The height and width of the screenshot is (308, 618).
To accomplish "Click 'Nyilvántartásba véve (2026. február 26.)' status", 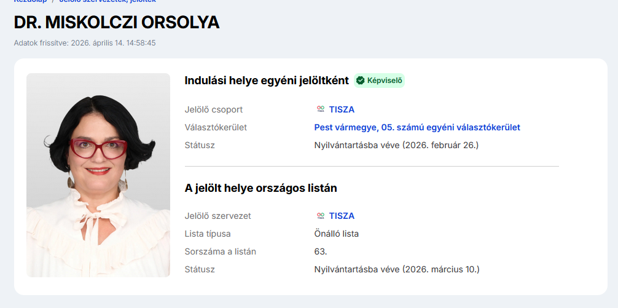I will pos(396,145).
